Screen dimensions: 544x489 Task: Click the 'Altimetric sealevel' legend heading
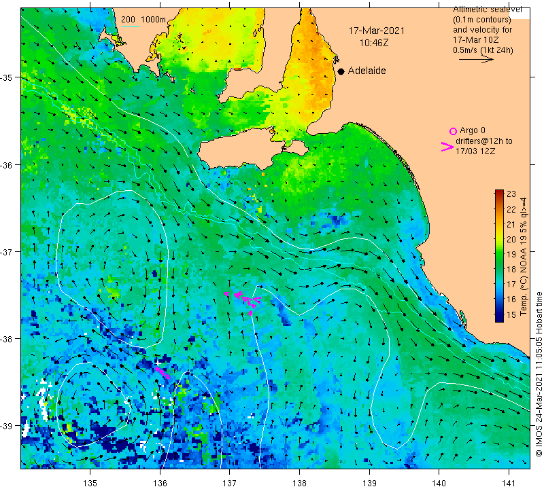pyautogui.click(x=488, y=10)
